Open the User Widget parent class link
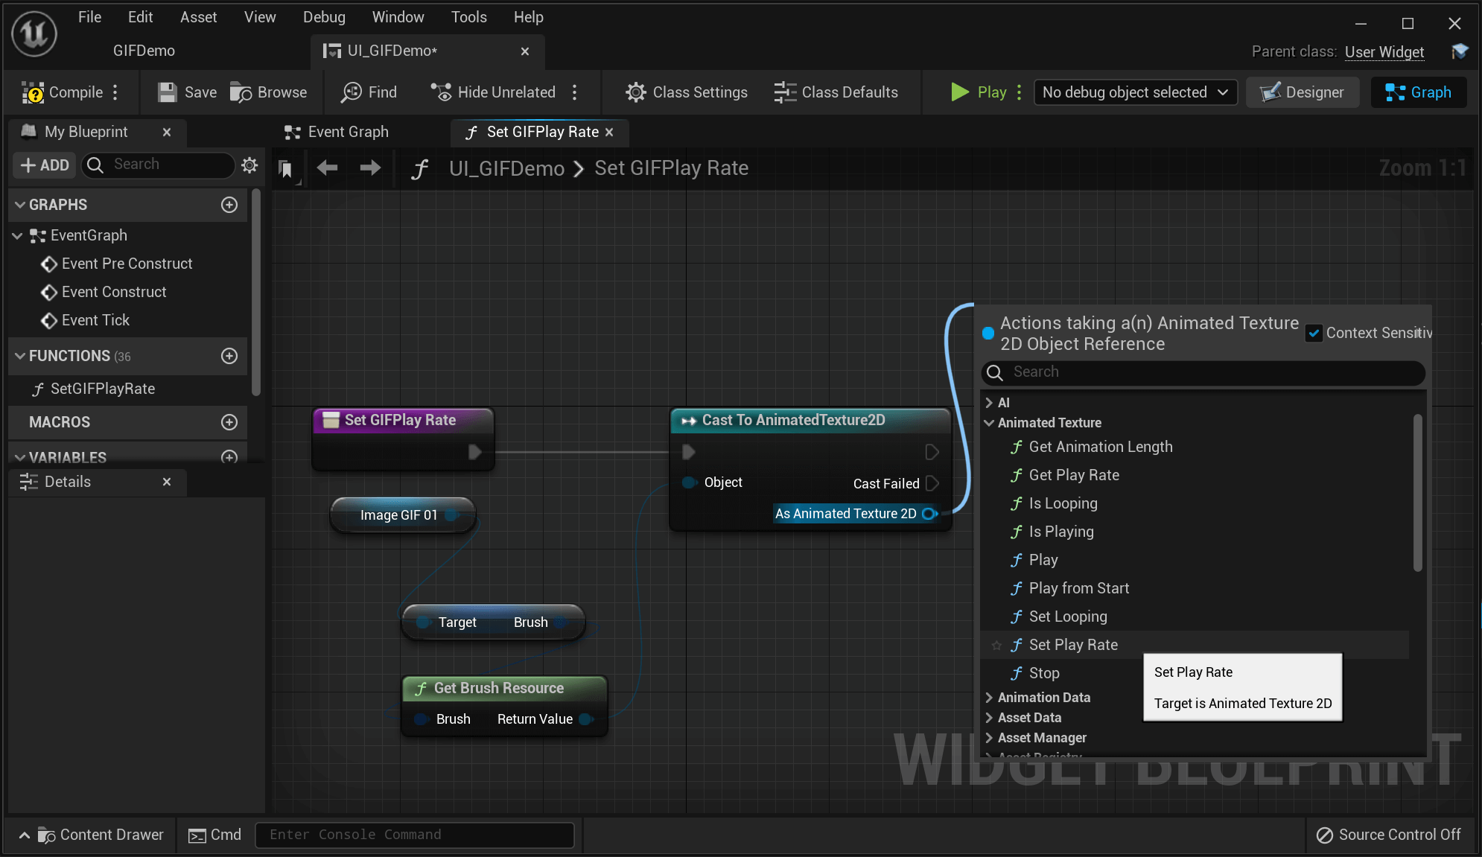 [1384, 51]
